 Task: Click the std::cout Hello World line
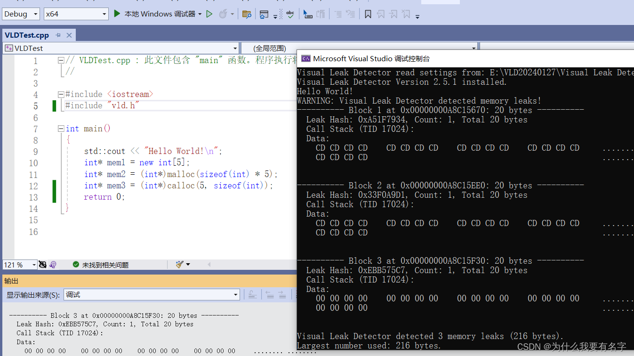[153, 151]
